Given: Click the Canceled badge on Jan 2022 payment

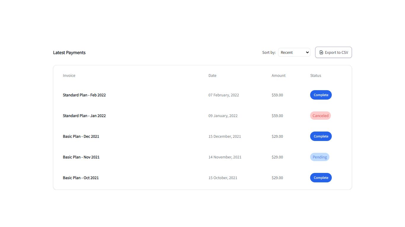Looking at the screenshot, I should coord(321,116).
